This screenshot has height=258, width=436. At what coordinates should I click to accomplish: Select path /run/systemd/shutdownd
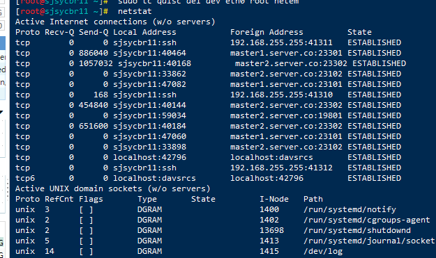click(356, 230)
